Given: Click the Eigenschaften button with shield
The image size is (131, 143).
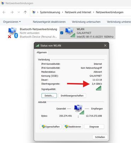Looking at the screenshot, I should click(x=51, y=127).
